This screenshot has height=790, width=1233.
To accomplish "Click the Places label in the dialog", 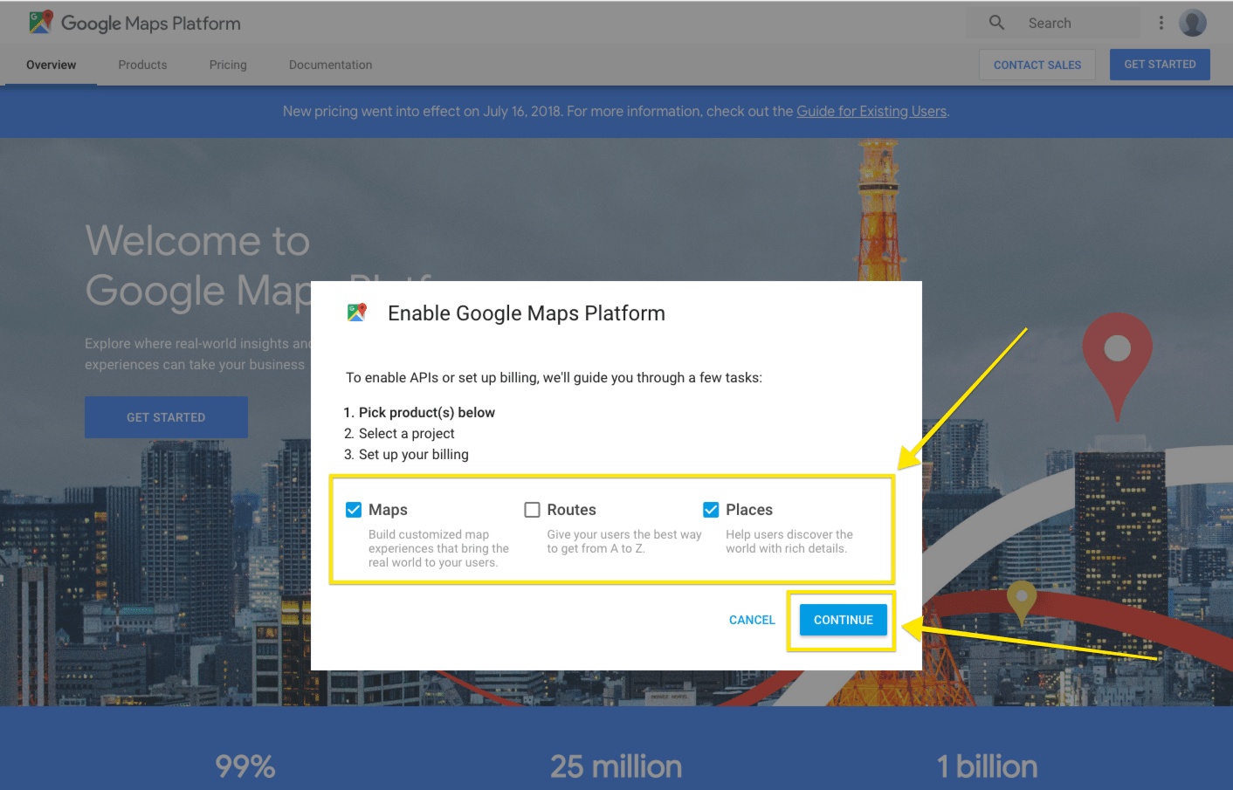I will tap(749, 510).
